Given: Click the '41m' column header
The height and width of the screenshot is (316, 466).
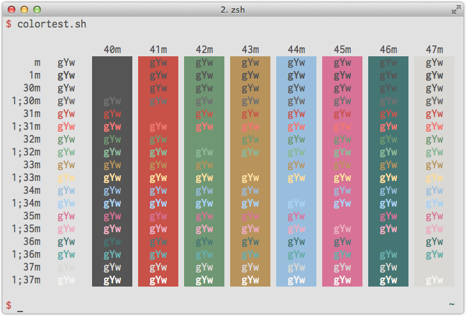Looking at the screenshot, I should [158, 49].
